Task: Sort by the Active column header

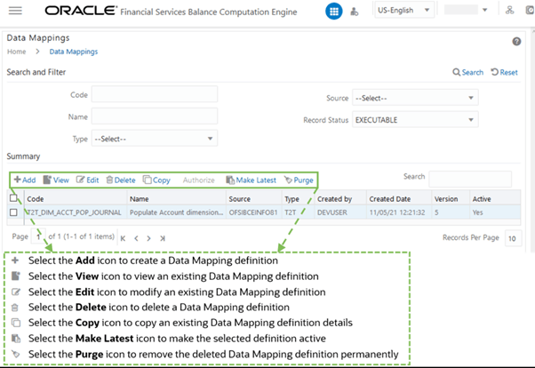Action: pos(495,199)
